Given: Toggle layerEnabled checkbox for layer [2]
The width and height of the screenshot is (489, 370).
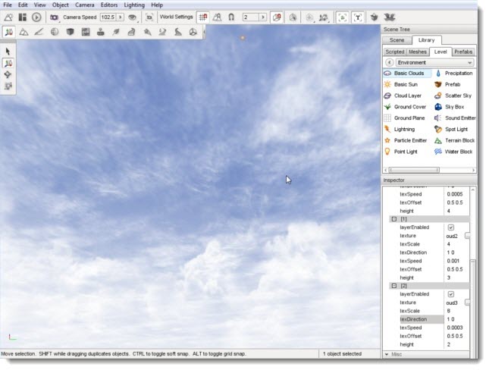Looking at the screenshot, I should pyautogui.click(x=450, y=294).
